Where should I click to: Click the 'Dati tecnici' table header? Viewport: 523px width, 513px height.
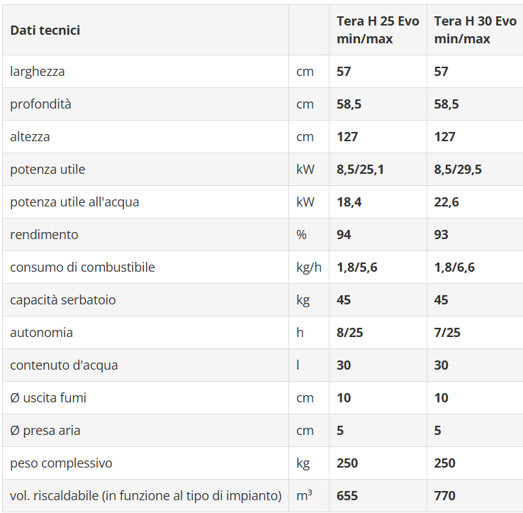tap(45, 31)
